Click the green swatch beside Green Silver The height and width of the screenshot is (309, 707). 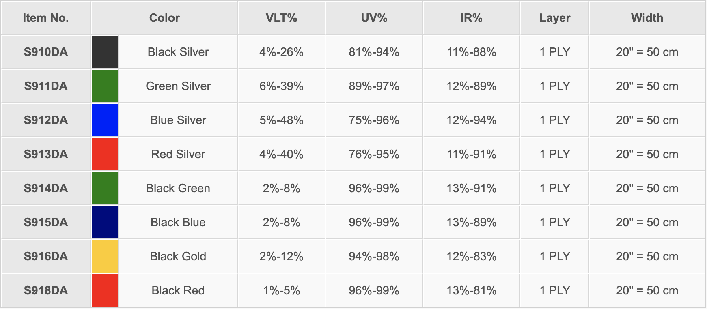click(x=105, y=86)
